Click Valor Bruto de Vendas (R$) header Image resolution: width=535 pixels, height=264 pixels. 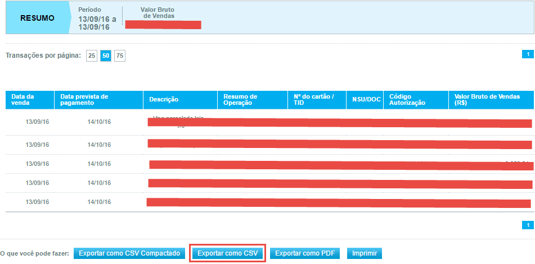pyautogui.click(x=491, y=100)
